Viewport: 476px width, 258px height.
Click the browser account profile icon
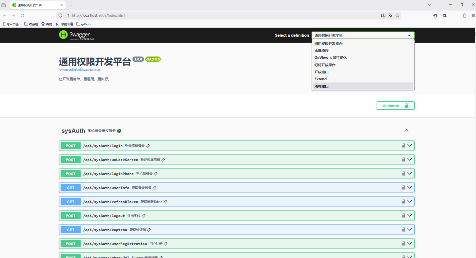pos(435,16)
